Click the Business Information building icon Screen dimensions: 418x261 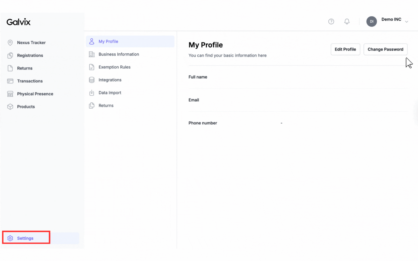92,54
